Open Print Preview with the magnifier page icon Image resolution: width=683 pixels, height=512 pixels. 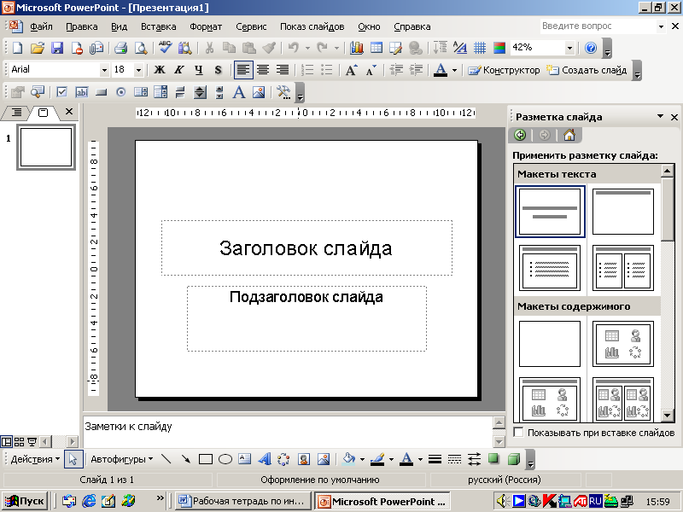[140, 48]
